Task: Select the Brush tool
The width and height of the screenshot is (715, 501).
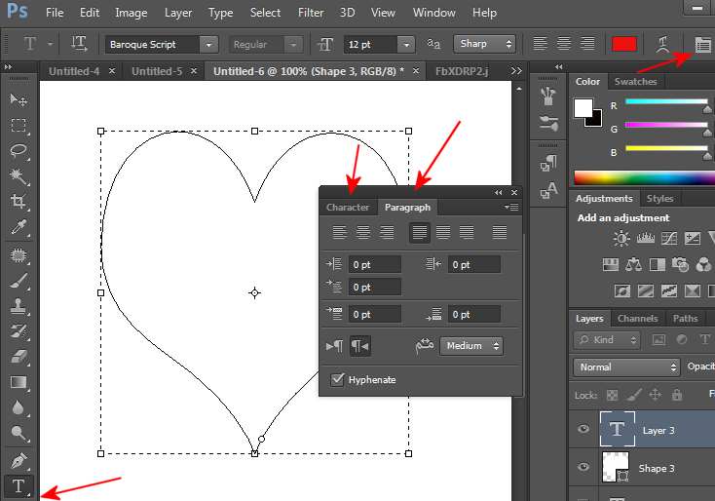Action: coord(19,281)
